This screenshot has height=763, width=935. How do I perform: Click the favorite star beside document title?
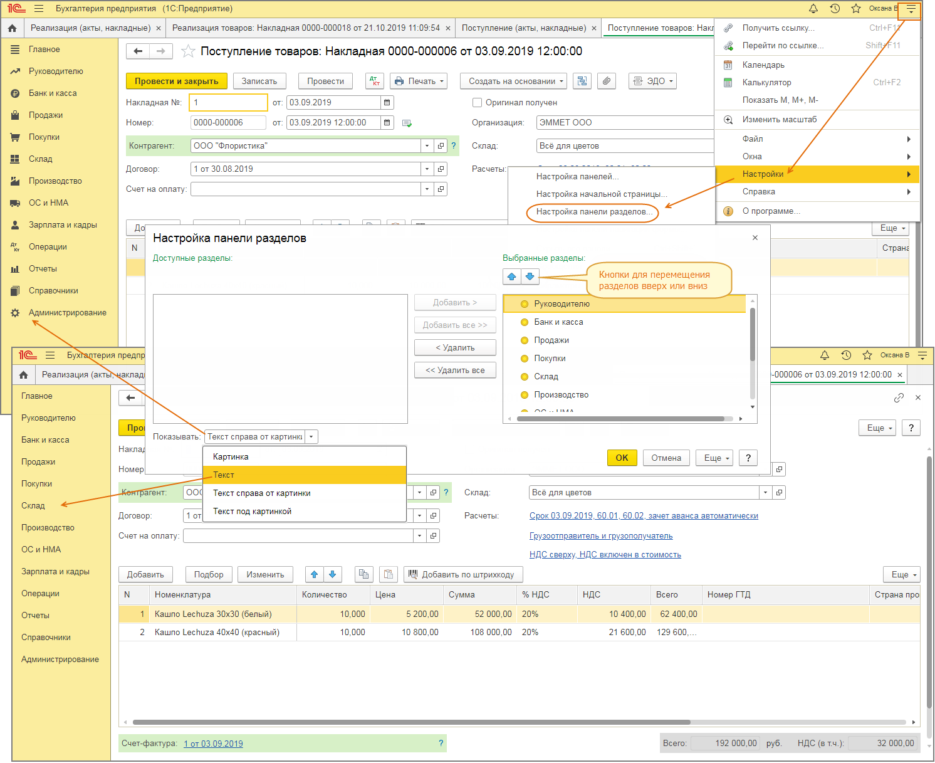tap(187, 51)
